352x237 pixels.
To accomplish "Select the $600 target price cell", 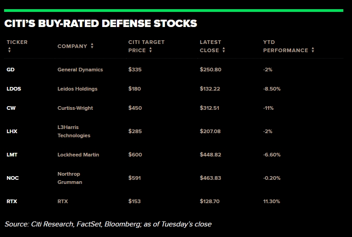I will [x=135, y=155].
